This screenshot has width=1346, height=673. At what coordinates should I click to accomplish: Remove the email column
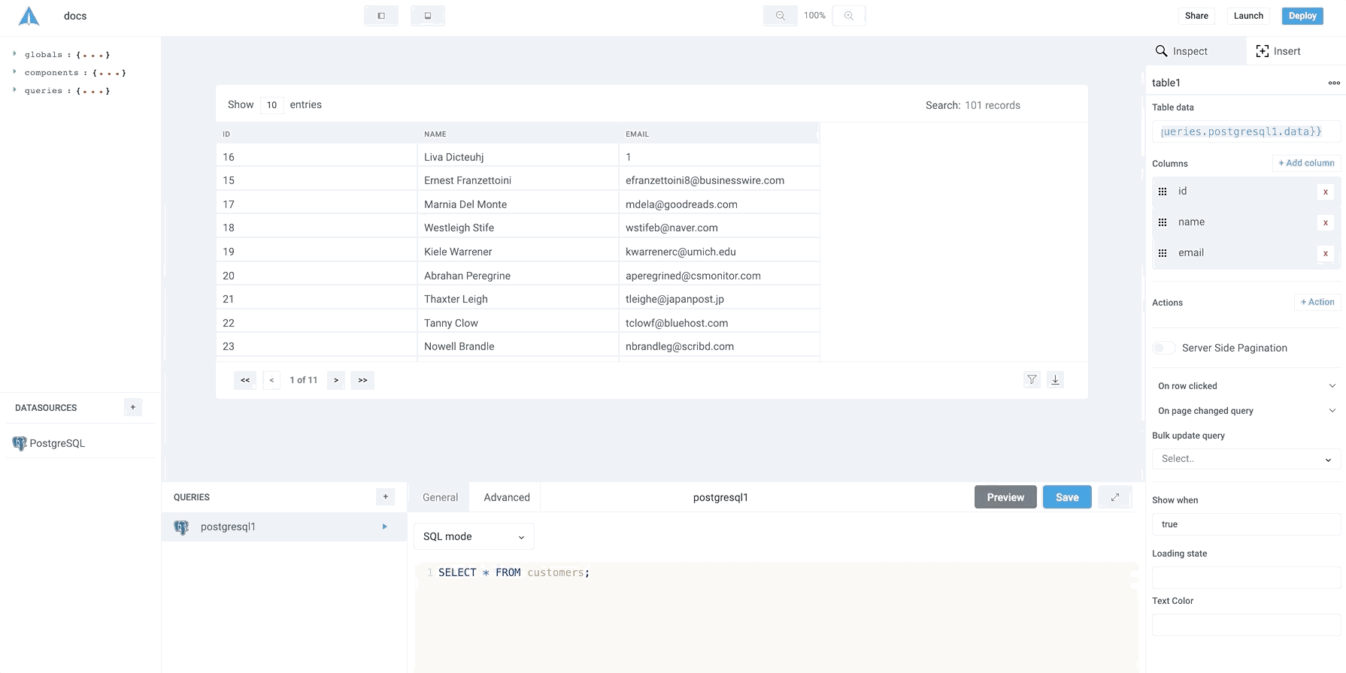pyautogui.click(x=1325, y=253)
